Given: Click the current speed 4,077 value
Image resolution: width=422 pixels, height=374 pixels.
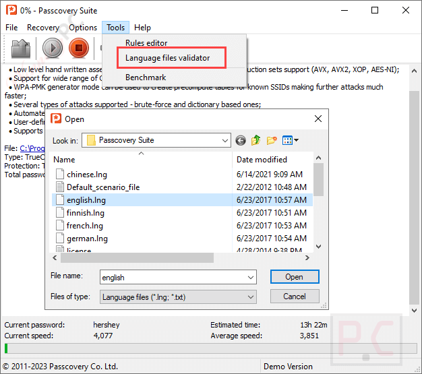Looking at the screenshot, I should (103, 336).
